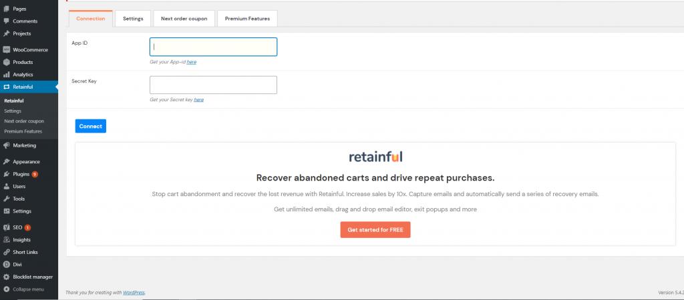Focus the Secret Key input field
684x300 pixels.
(x=213, y=85)
